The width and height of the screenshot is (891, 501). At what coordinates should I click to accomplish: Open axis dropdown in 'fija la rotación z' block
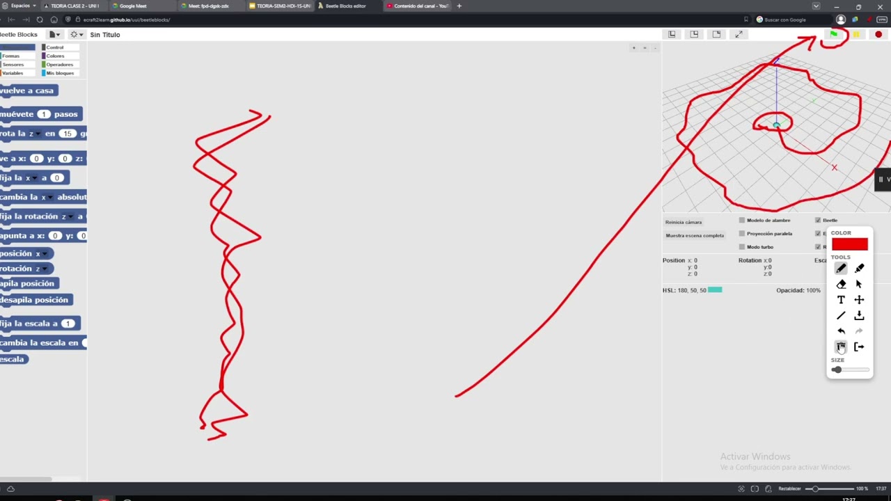click(x=70, y=217)
